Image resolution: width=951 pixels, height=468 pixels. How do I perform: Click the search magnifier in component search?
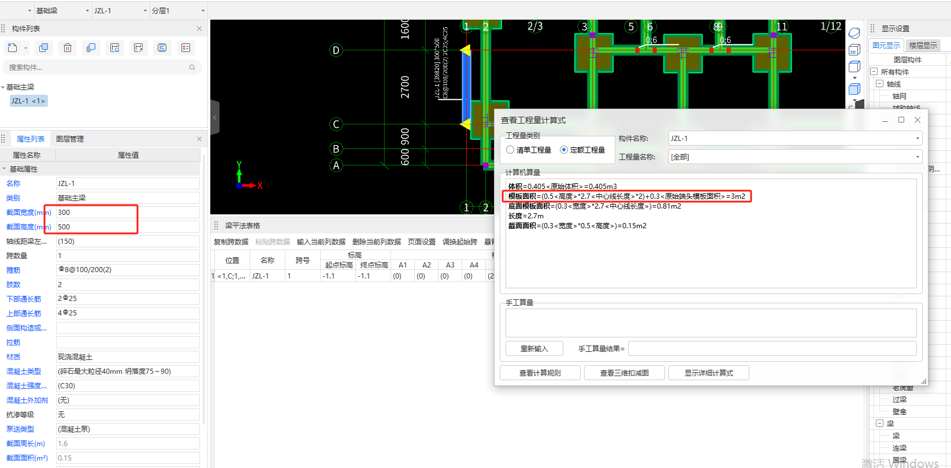tap(192, 68)
